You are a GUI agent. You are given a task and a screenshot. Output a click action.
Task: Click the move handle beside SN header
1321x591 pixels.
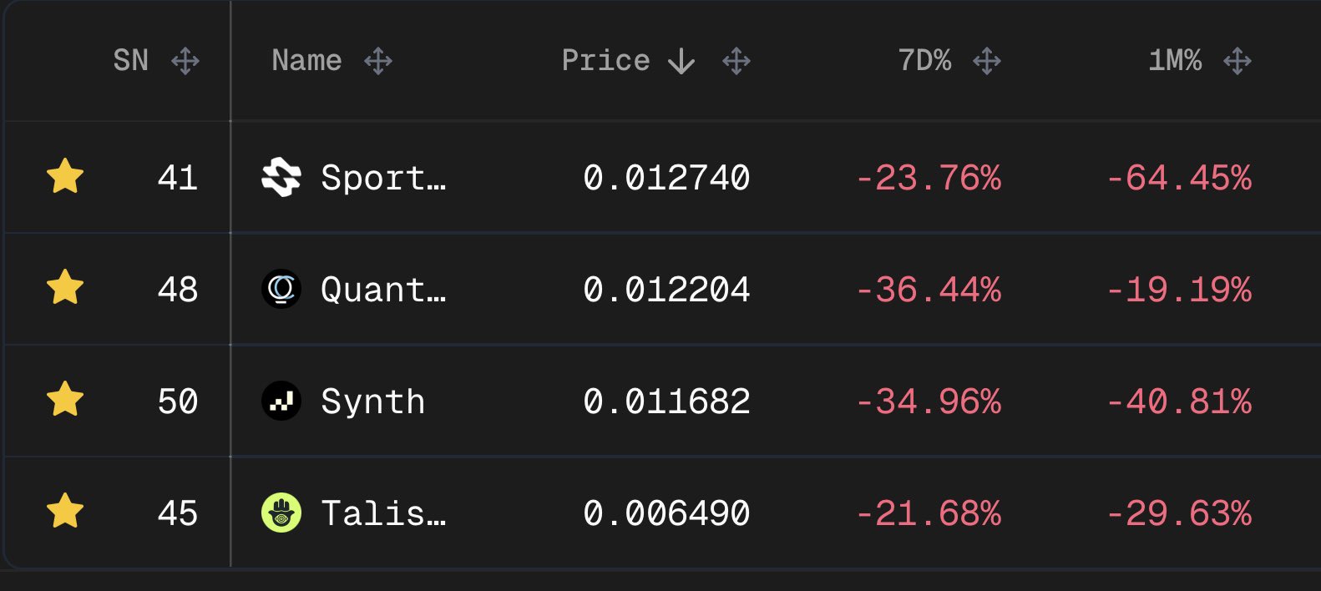(x=185, y=61)
